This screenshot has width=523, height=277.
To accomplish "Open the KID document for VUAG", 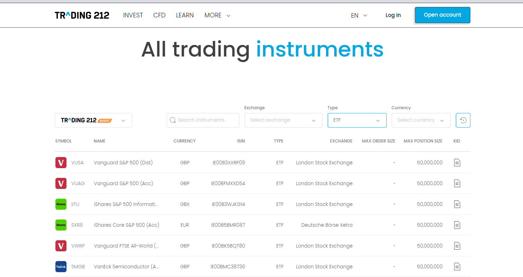I will (457, 183).
